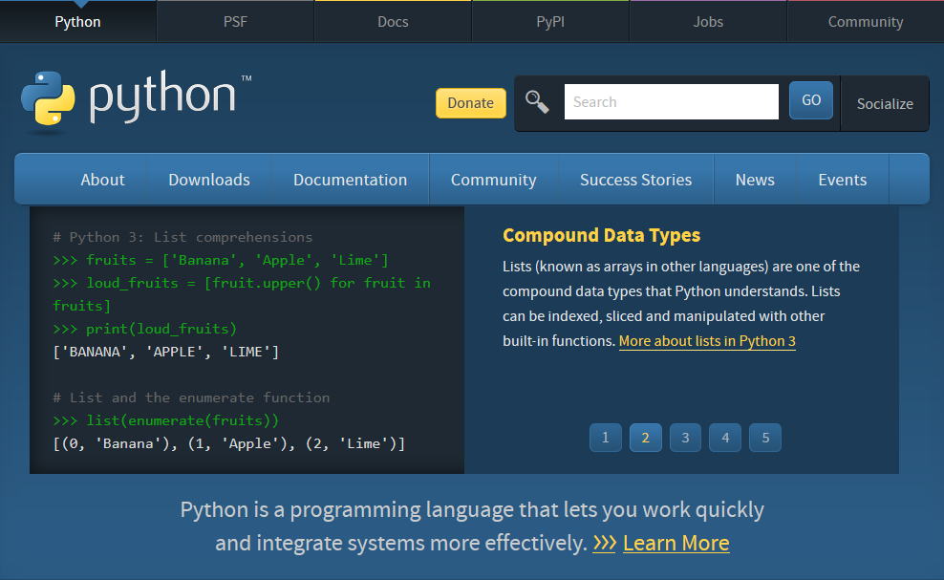Open the Events navigation menu
The image size is (944, 580).
(x=843, y=180)
